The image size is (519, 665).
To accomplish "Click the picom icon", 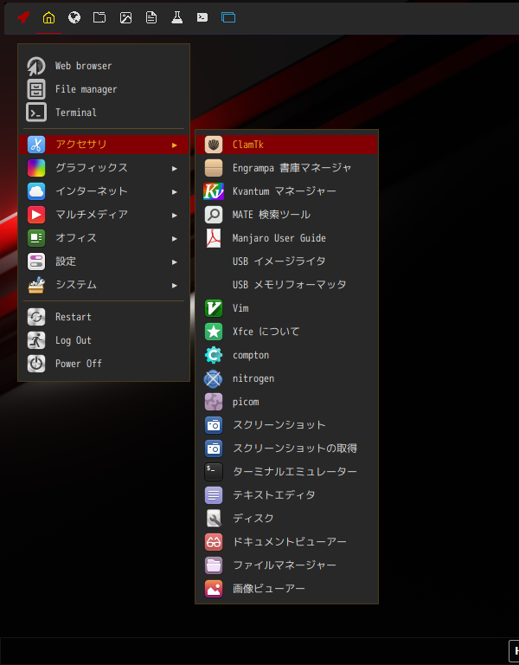I will (214, 402).
